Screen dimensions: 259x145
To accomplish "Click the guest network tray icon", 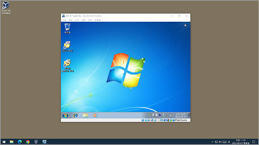I will 167,115.
